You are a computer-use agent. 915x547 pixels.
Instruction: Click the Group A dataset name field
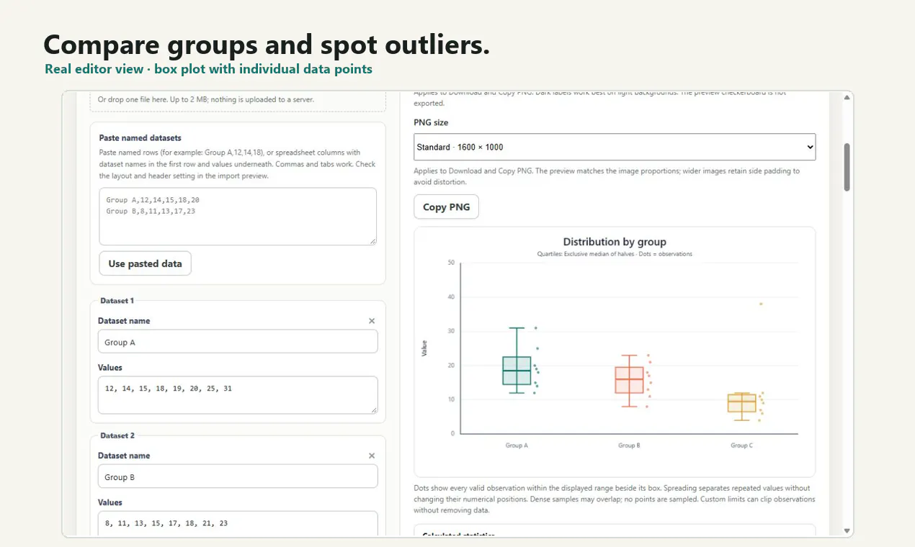coord(238,342)
